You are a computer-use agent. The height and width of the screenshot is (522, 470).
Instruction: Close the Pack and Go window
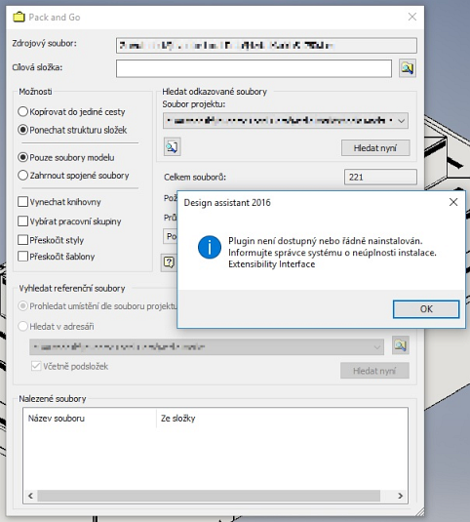tap(412, 17)
